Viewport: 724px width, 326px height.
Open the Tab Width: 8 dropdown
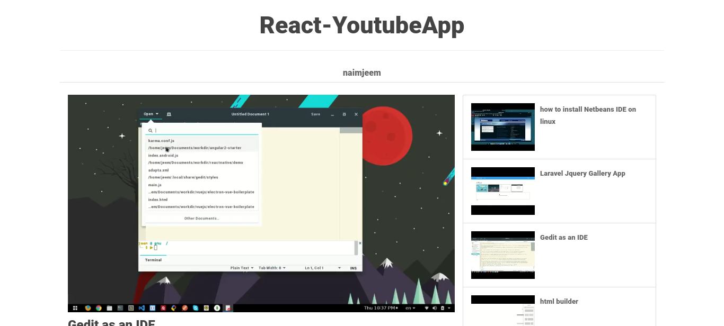pyautogui.click(x=272, y=268)
